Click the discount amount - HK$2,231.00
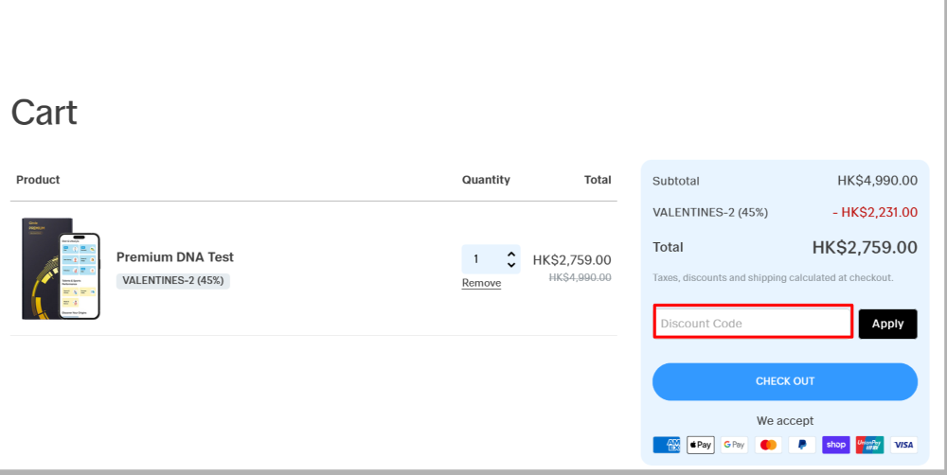Viewport: 947px width, 475px height. coord(874,213)
